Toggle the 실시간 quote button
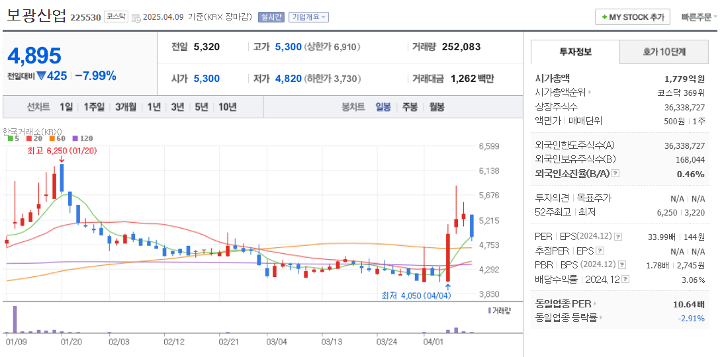The height and width of the screenshot is (357, 724). point(271,17)
